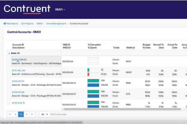
Task: Click ENG method cell
Action: point(128,83)
